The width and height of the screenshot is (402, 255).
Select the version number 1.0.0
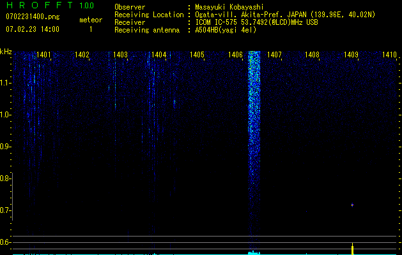[x=86, y=6]
